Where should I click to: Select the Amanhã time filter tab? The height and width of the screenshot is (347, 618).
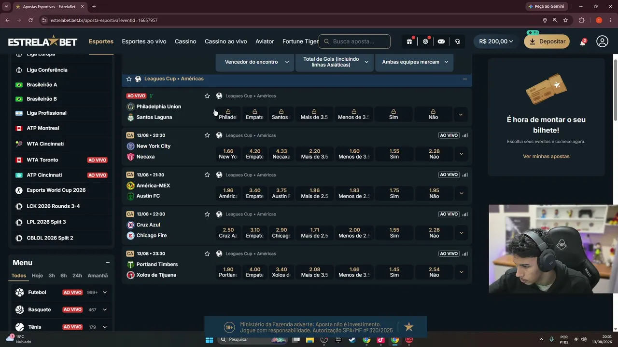pyautogui.click(x=98, y=276)
